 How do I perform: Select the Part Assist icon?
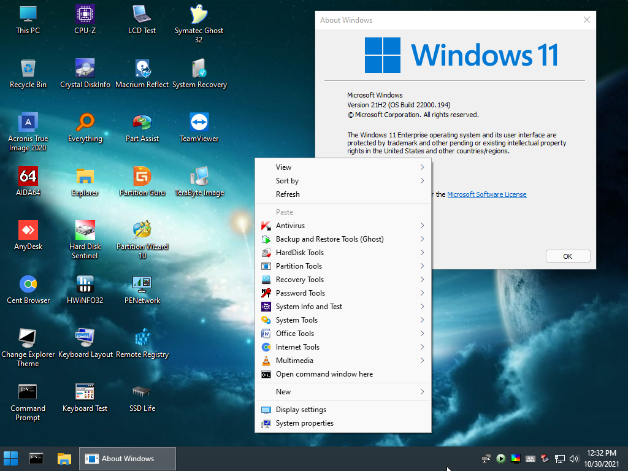click(x=142, y=128)
